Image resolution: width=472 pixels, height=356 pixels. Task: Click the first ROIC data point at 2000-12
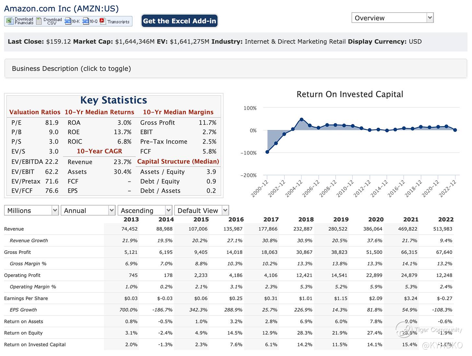[x=267, y=152]
